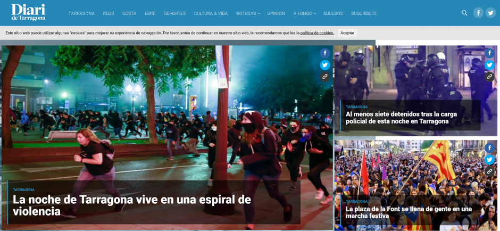
Task: Click the Twitter icon in the top header
Action: [x=490, y=13]
